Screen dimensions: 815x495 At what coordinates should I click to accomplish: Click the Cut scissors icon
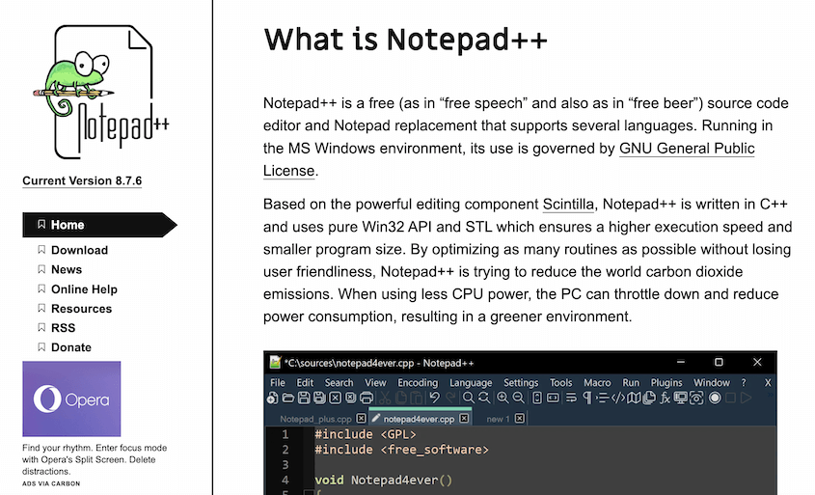pos(385,399)
